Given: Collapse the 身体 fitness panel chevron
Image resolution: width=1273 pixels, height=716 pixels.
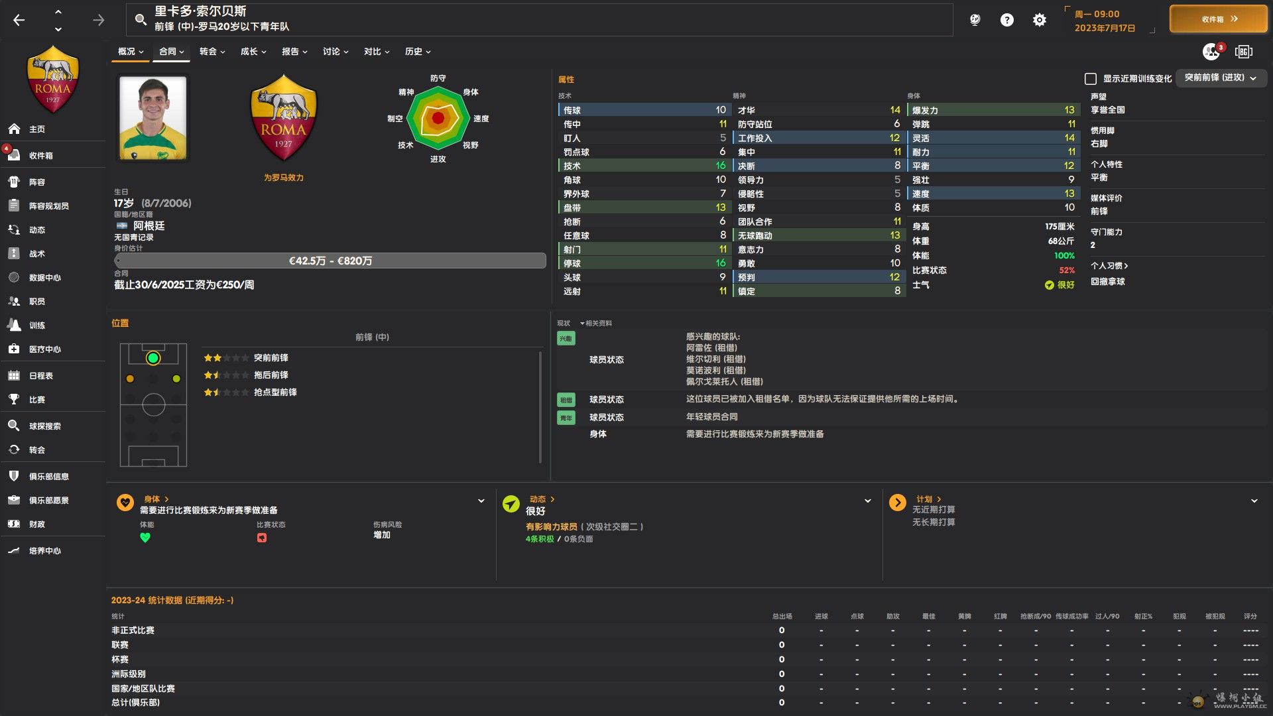Looking at the screenshot, I should coord(481,501).
